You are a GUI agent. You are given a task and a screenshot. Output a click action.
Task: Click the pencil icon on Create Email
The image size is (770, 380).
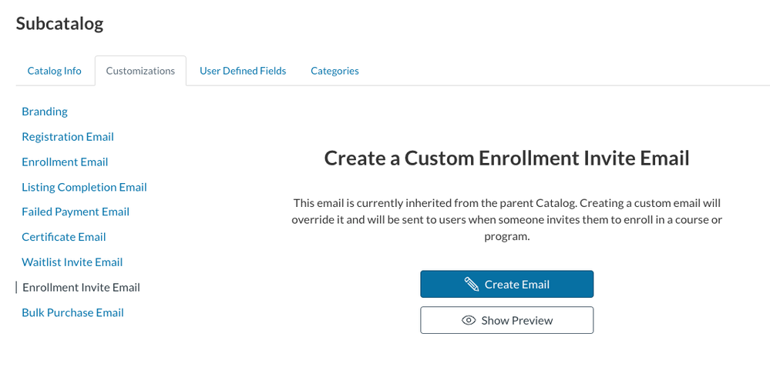472,285
